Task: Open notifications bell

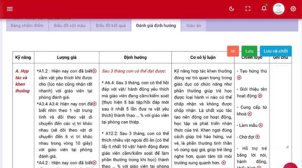Action: tap(264, 8)
